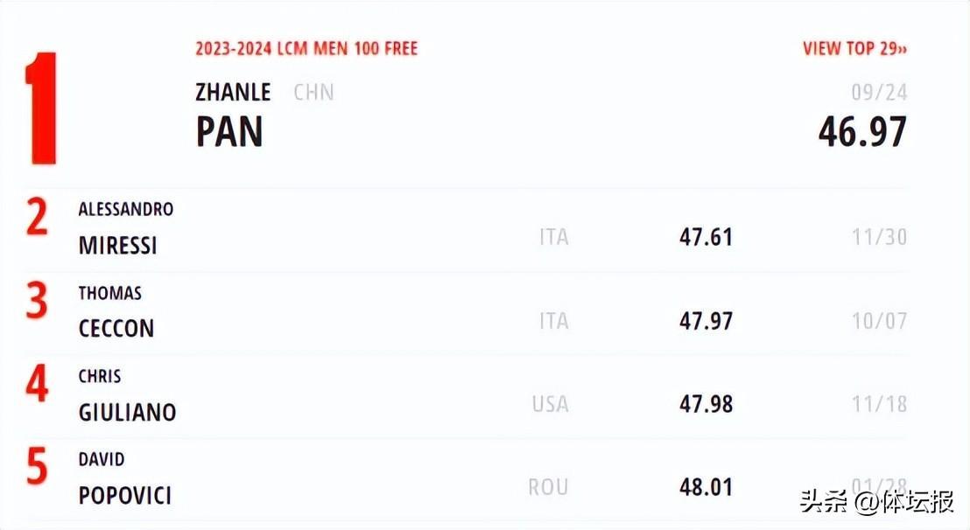Open Alessandro MIRESSI's entry

pos(118,245)
